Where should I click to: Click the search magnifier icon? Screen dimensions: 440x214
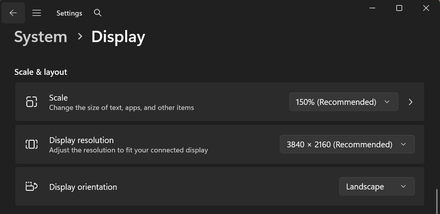pyautogui.click(x=98, y=13)
